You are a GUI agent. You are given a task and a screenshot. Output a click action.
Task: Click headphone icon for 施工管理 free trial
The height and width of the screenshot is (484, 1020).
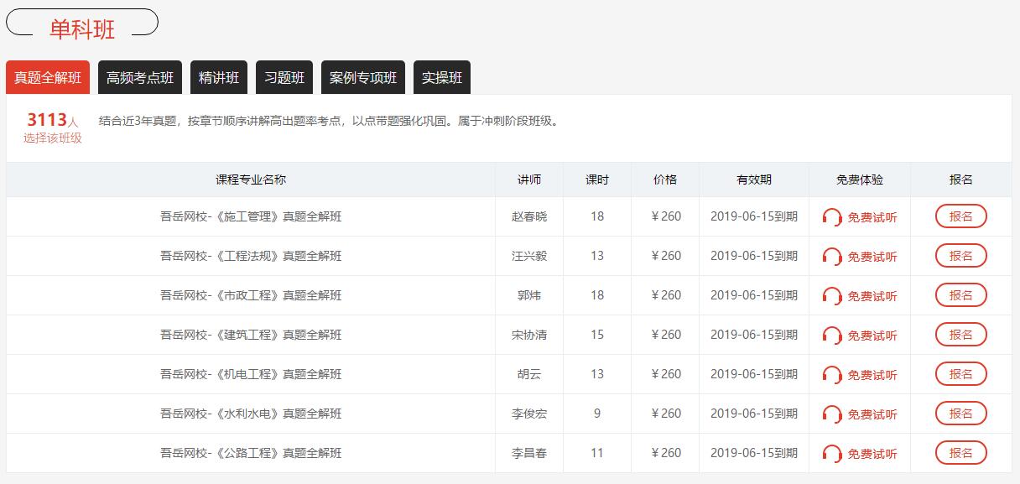click(x=832, y=217)
